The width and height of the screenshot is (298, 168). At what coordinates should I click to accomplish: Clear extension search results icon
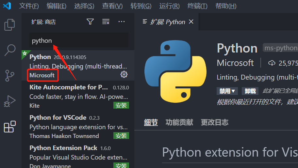tap(106, 22)
